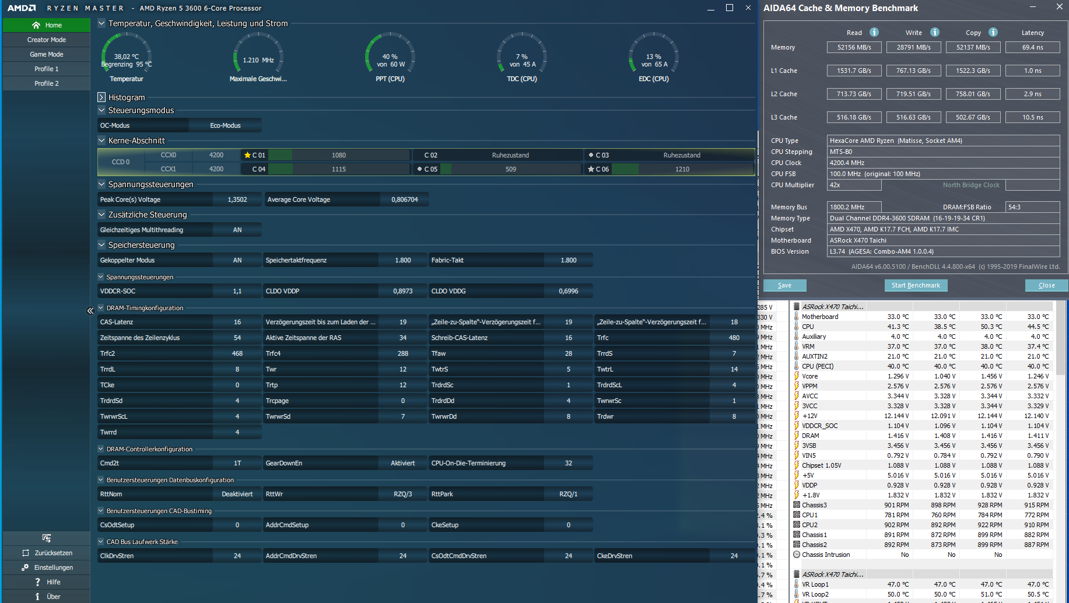
Task: Collapse the Speichersteuerung section
Action: [x=101, y=245]
